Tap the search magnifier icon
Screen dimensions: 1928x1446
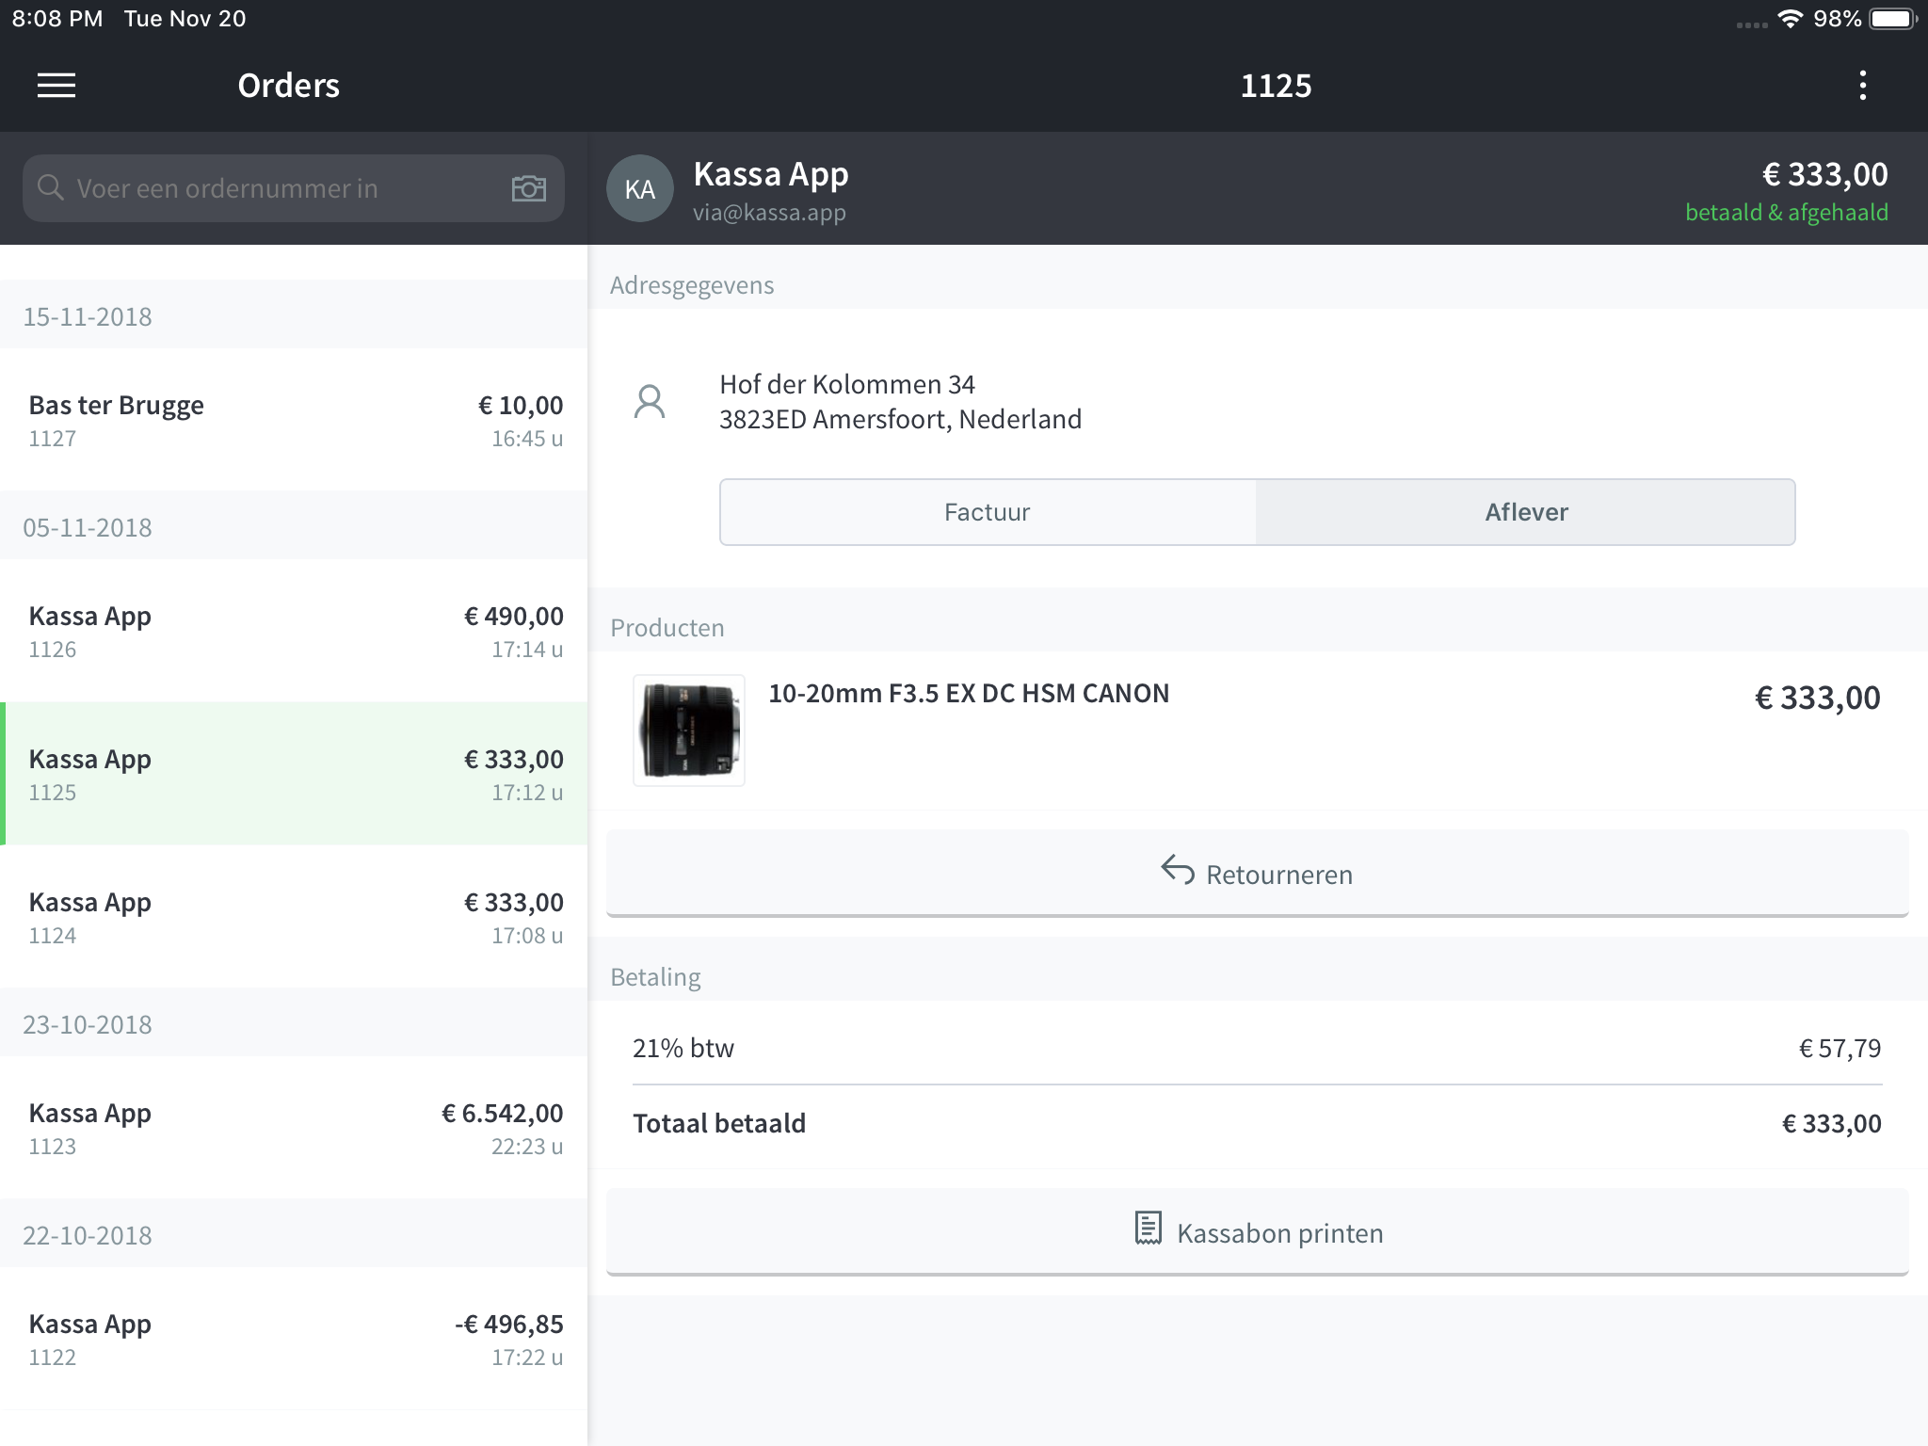[x=51, y=188]
